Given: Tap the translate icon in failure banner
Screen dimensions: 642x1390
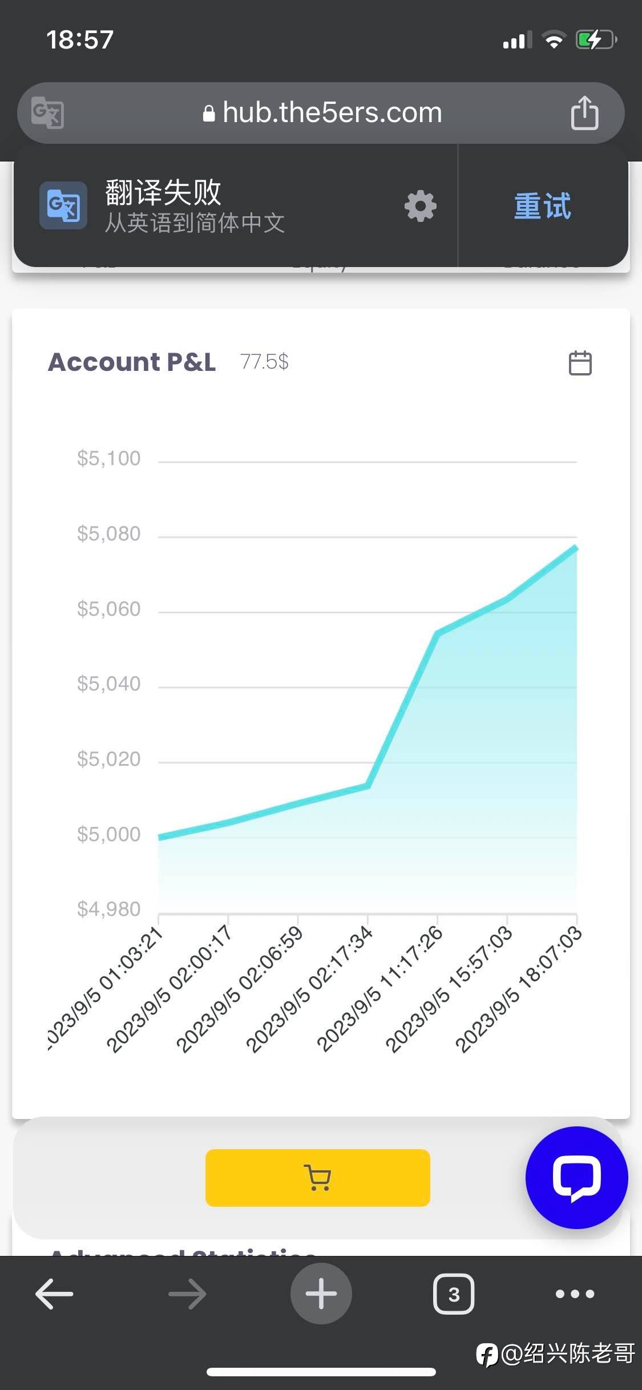Looking at the screenshot, I should [63, 205].
